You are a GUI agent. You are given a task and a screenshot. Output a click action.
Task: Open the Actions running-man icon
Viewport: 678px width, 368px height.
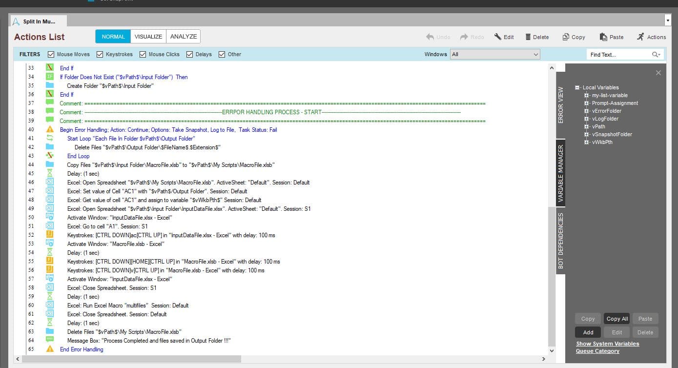click(x=640, y=37)
